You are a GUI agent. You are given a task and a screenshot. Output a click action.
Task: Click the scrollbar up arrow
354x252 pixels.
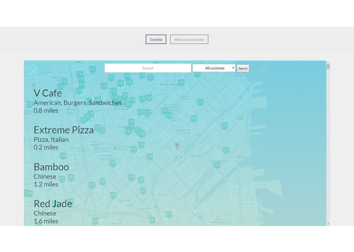tap(328, 62)
